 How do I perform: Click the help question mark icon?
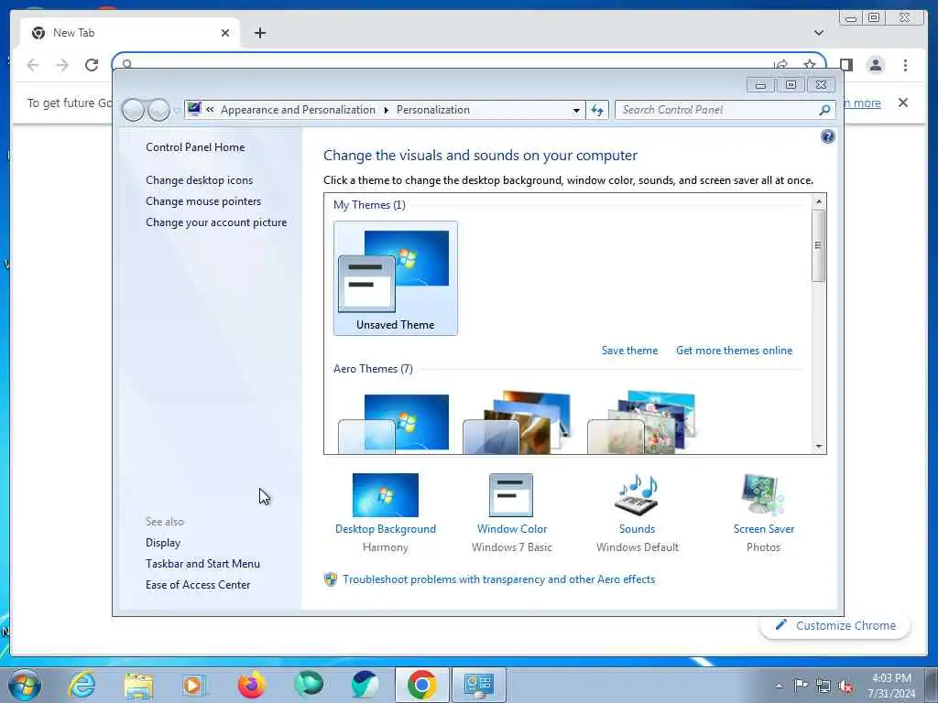point(827,137)
